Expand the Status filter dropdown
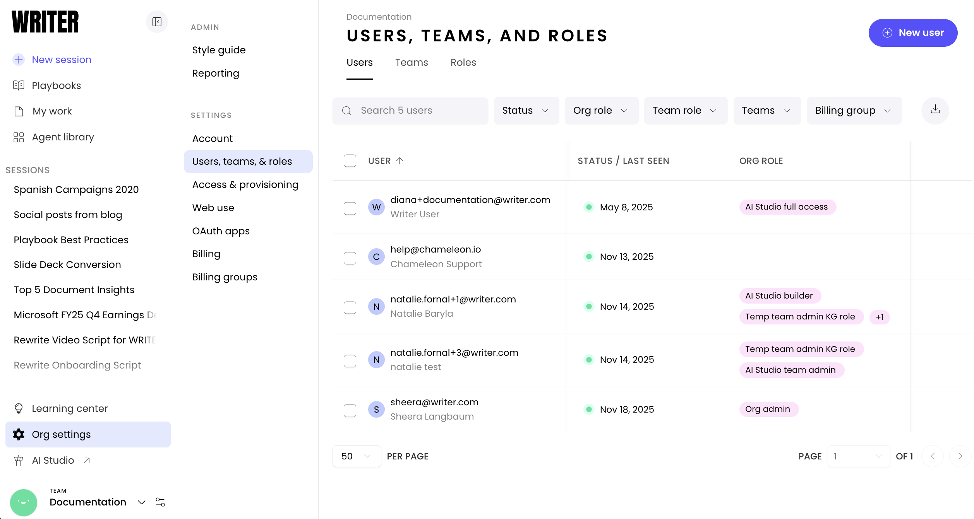The image size is (974, 519). click(x=526, y=111)
